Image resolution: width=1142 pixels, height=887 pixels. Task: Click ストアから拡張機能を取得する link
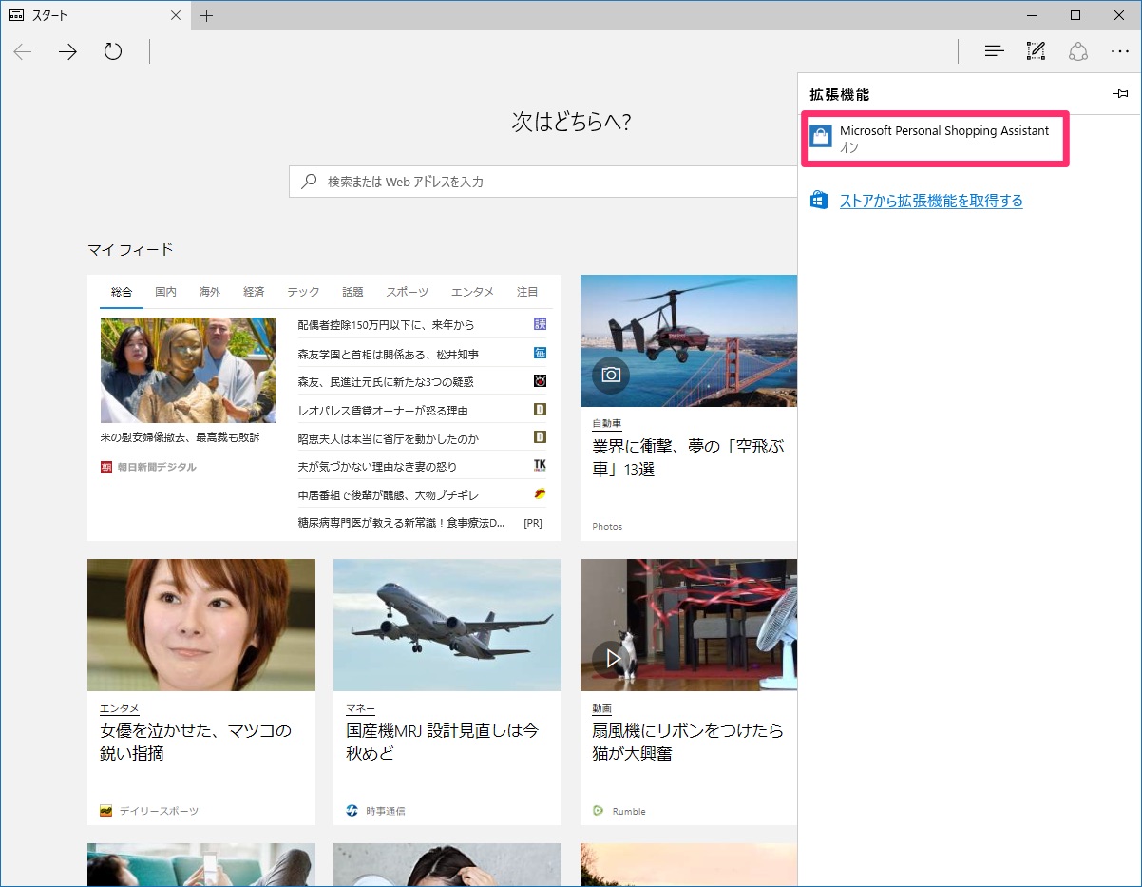(x=931, y=201)
